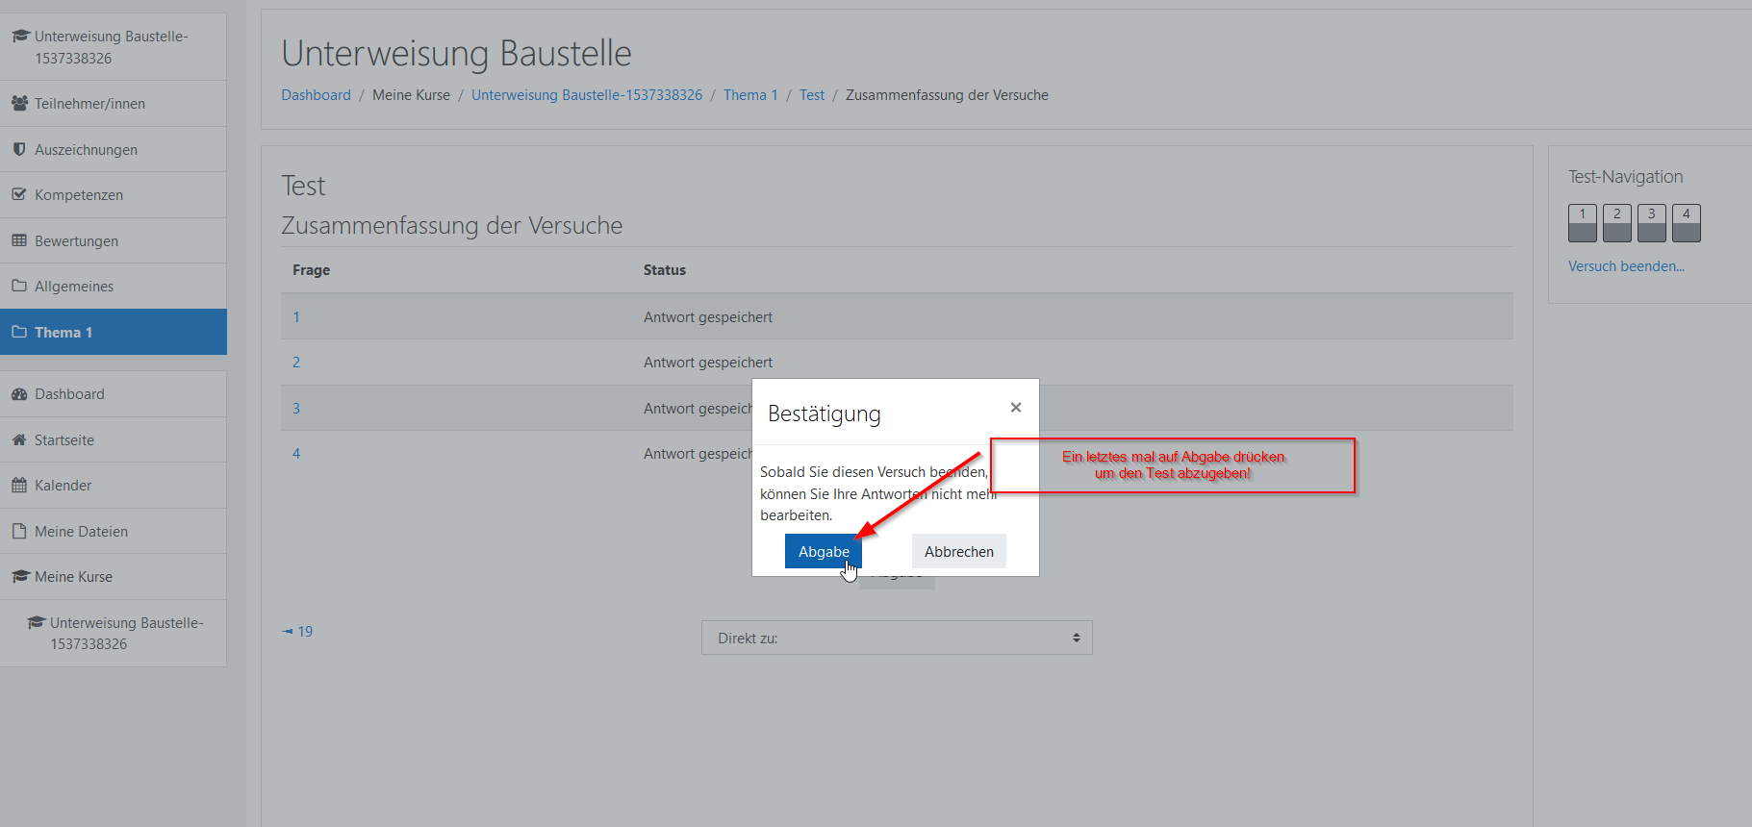This screenshot has width=1752, height=827.
Task: Open Thema 1 in the sidebar
Action: click(x=63, y=332)
